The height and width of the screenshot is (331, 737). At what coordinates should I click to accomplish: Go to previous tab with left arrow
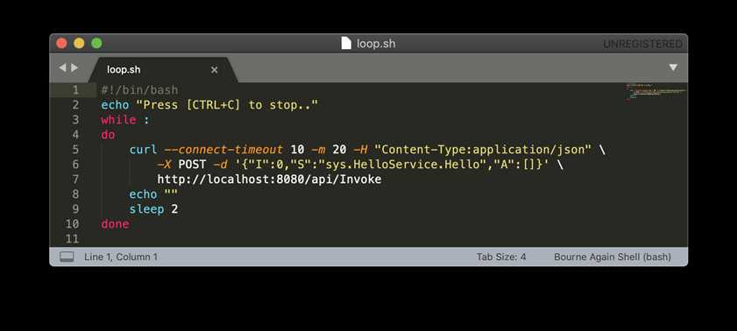(62, 67)
